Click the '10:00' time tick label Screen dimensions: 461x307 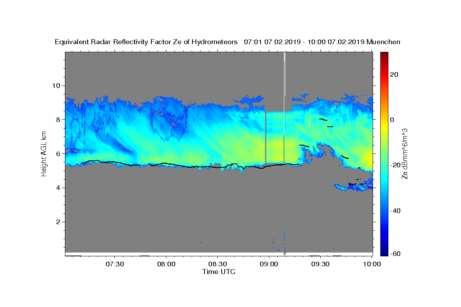click(x=372, y=264)
